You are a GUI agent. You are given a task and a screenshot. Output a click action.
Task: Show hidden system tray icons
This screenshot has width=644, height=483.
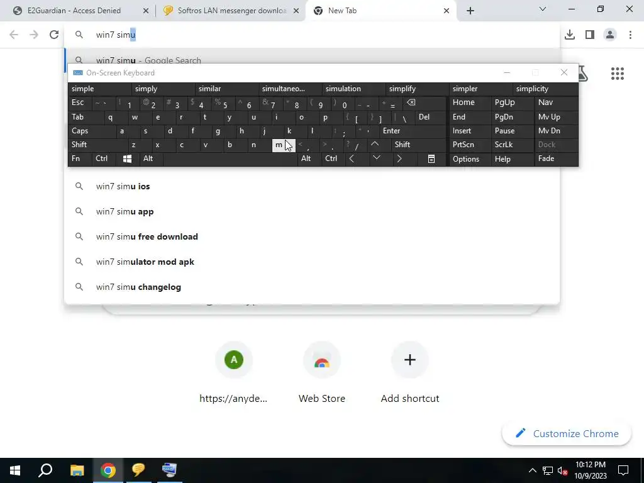(x=532, y=470)
